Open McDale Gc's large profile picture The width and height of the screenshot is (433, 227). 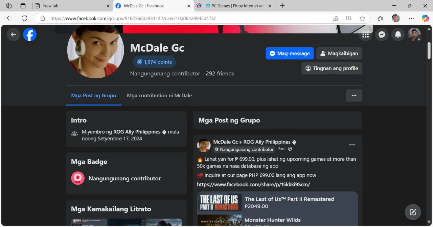(x=96, y=51)
